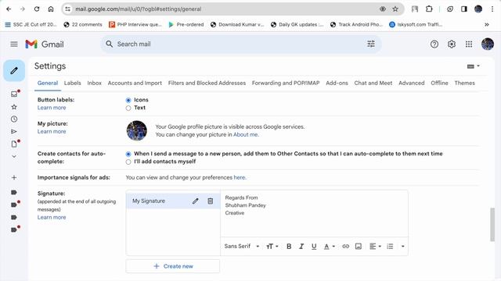Go to Inbox in the sidebar
The image size is (501, 281).
[x=14, y=94]
